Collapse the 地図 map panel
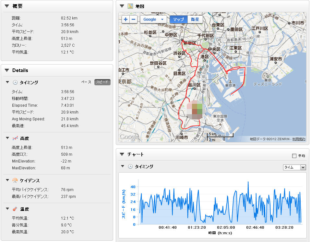The image size is (310, 242). point(122,6)
